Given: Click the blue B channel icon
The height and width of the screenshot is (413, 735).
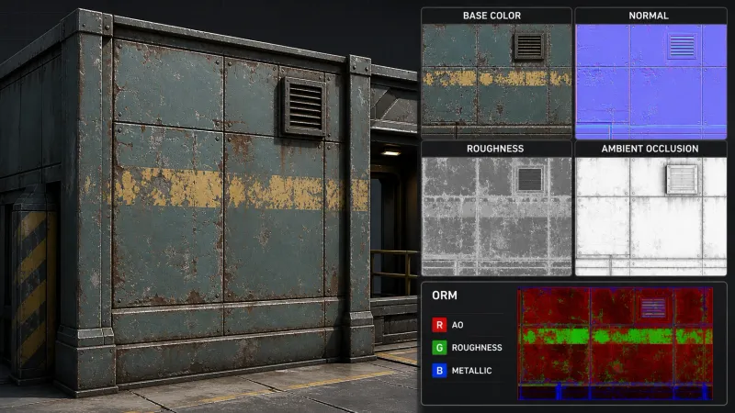Looking at the screenshot, I should [x=439, y=371].
